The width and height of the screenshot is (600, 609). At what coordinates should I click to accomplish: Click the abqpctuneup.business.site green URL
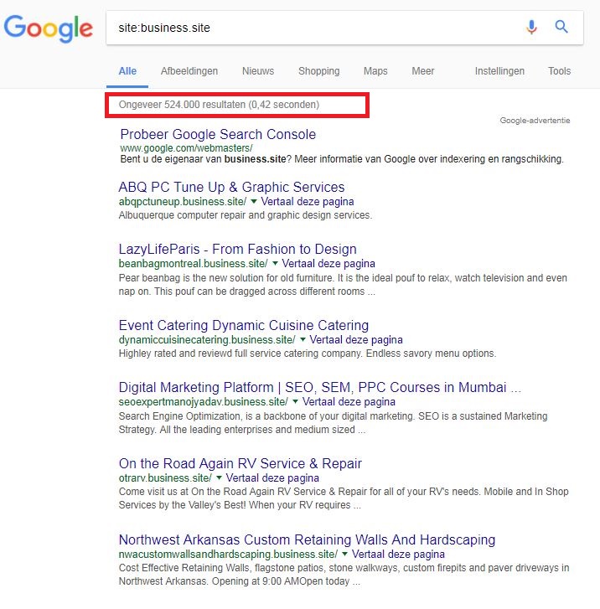click(183, 202)
